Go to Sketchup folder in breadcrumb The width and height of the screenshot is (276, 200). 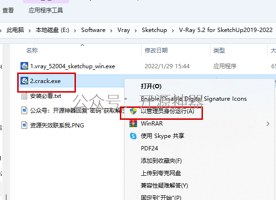point(154,30)
